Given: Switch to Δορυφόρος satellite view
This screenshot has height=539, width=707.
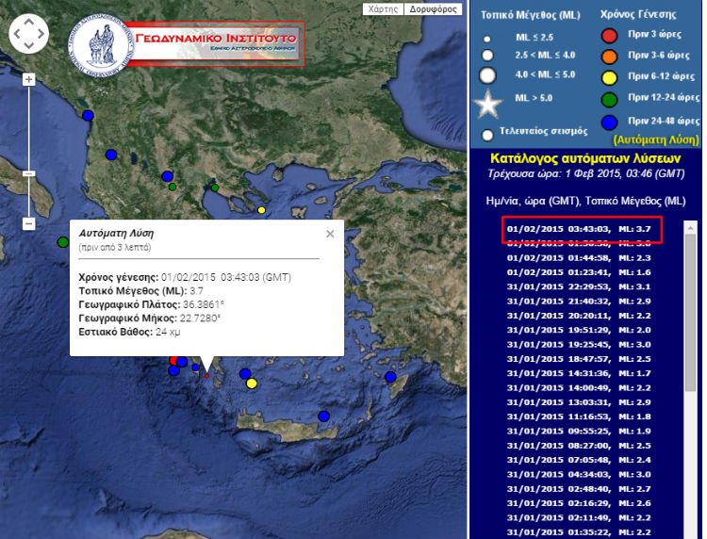Looking at the screenshot, I should point(432,9).
